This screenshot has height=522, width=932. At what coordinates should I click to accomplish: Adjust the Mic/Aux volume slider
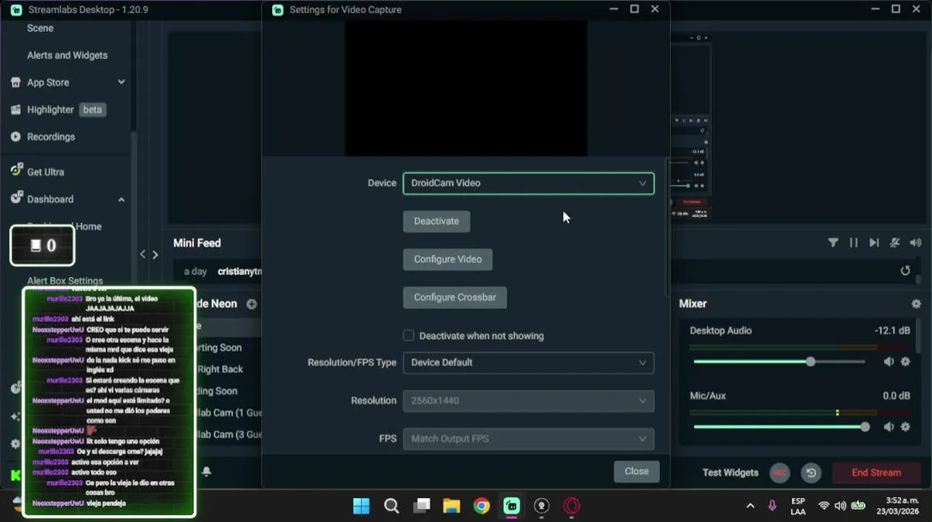pyautogui.click(x=779, y=427)
